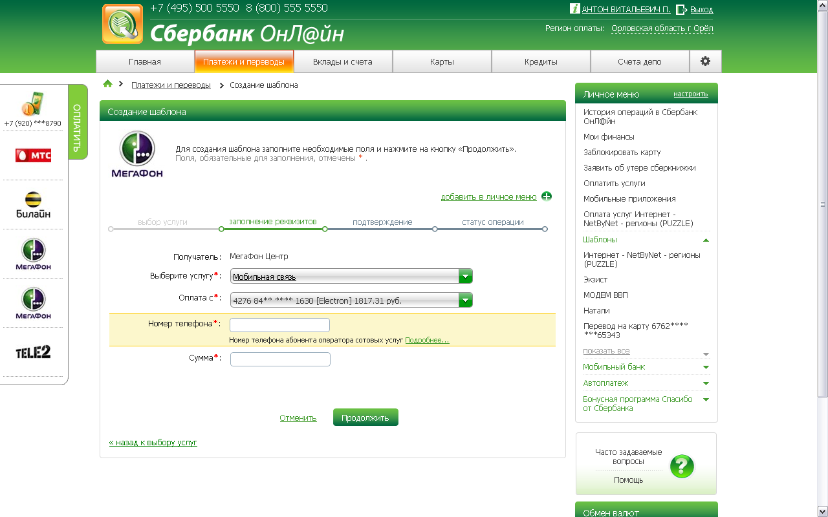Click the Sberbank logo icon in header
The height and width of the screenshot is (517, 828).
point(122,24)
